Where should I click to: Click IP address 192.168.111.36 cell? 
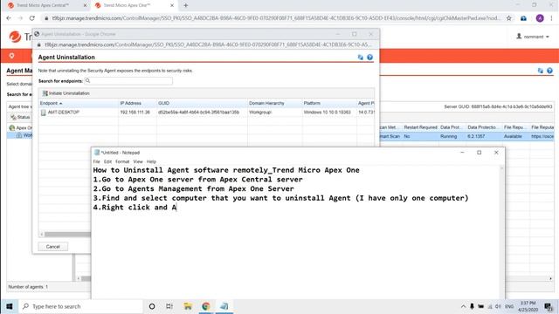point(135,113)
